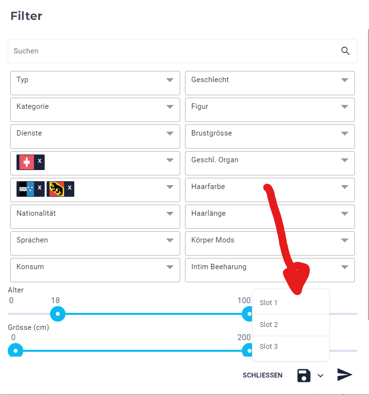Click the Grösse slider left handle
Viewport: 369px width, 395px height.
coord(16,351)
